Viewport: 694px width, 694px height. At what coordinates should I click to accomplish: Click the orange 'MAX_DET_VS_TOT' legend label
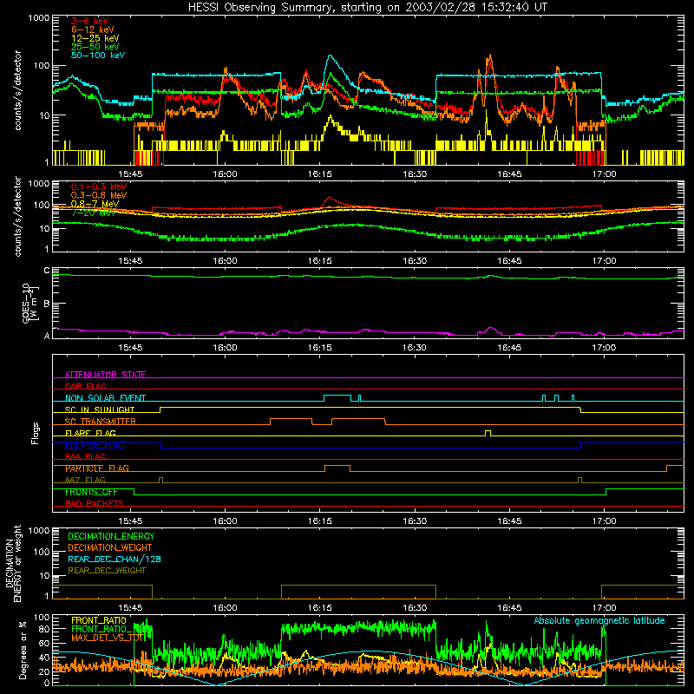108,638
